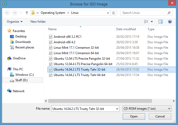The height and width of the screenshot is (125, 178).
Task: Click the horizontal scrollbar thumb
Action: [x=100, y=101]
